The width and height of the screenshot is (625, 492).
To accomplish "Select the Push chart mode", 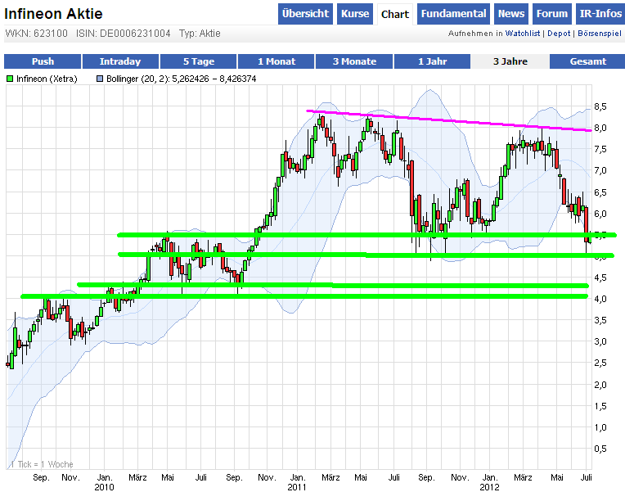I will [x=43, y=61].
